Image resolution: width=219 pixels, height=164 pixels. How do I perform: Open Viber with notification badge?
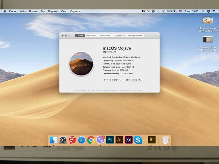[x=100, y=140]
